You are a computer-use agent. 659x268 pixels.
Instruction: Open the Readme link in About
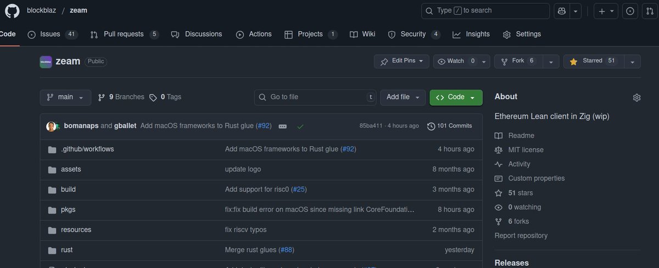pos(515,136)
